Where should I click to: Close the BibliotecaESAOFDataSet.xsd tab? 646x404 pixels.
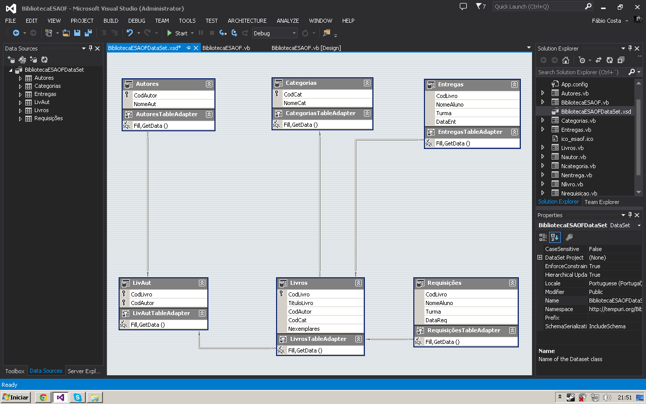pyautogui.click(x=196, y=48)
